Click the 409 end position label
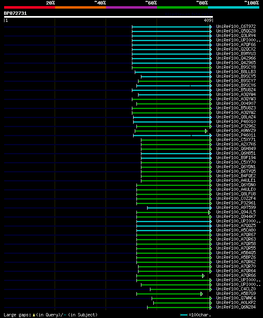 (208, 20)
